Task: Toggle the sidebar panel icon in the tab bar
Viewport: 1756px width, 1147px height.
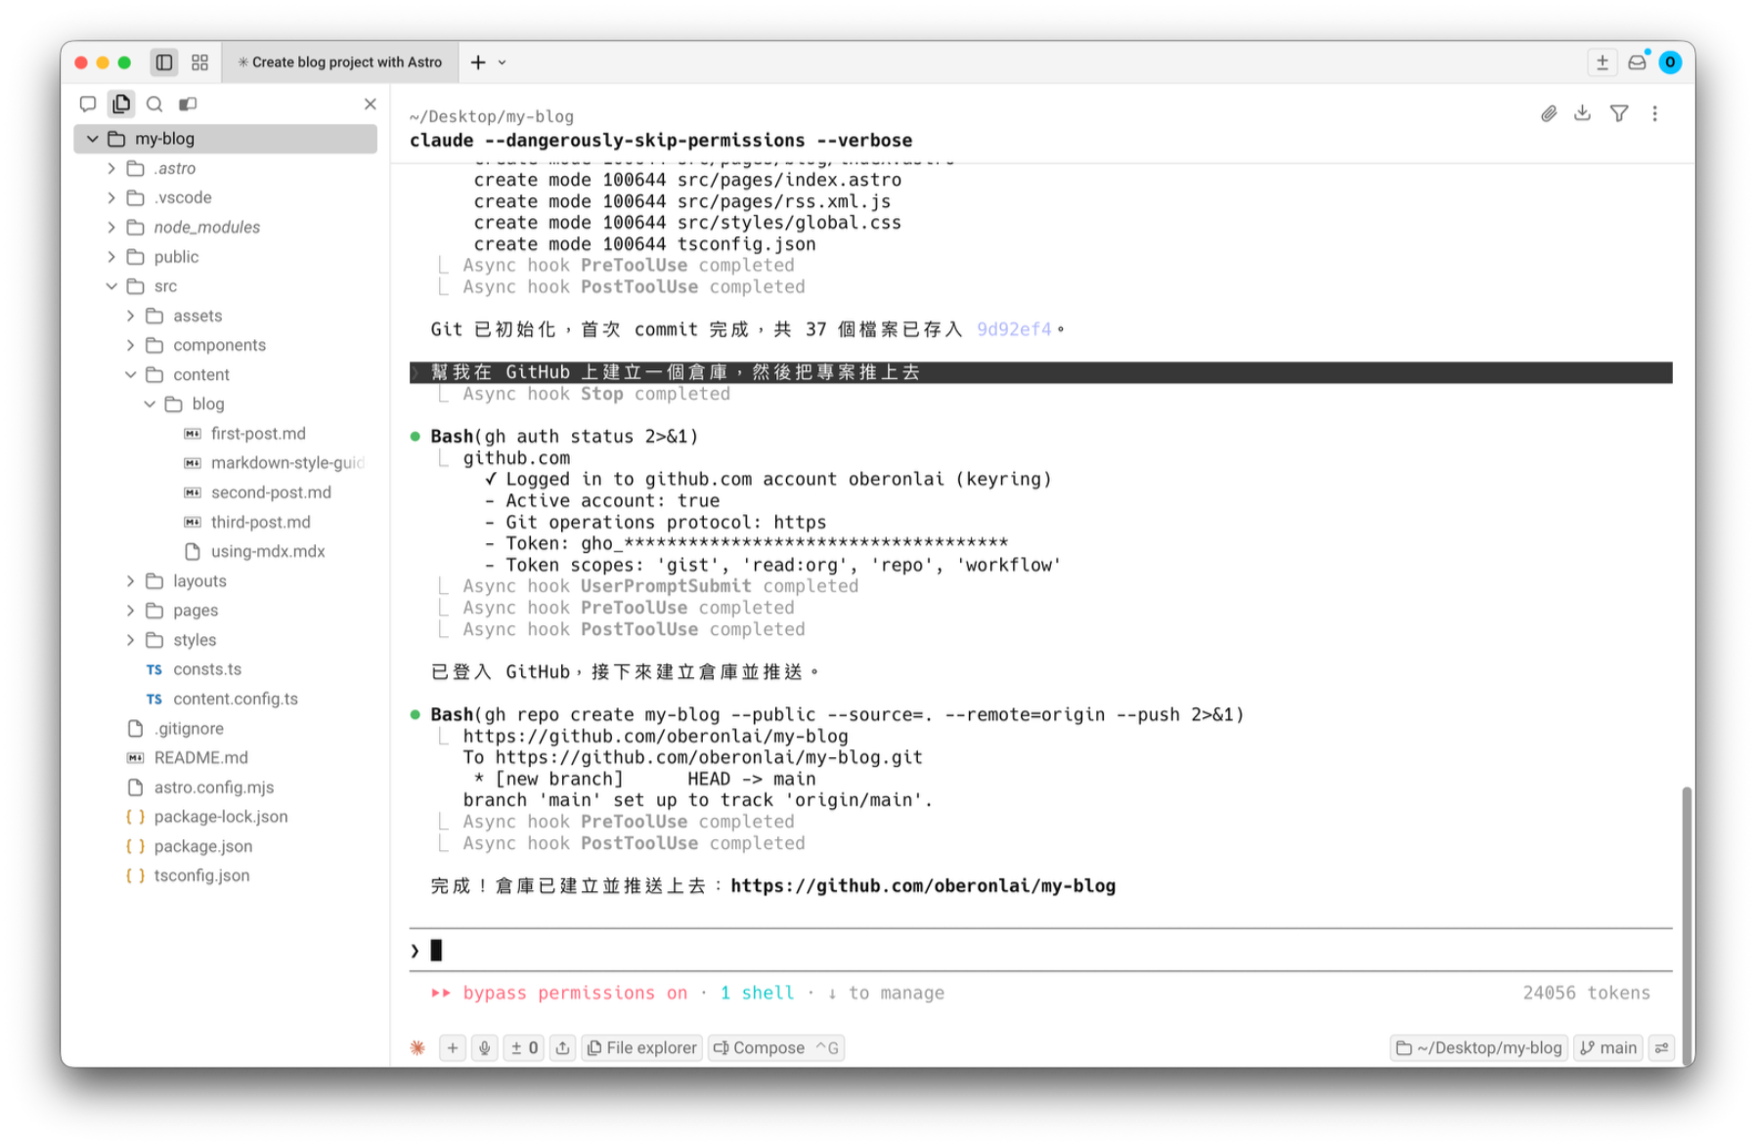Action: click(164, 62)
